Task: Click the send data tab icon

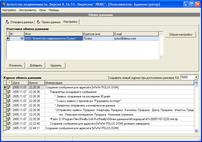Action: click(x=7, y=22)
